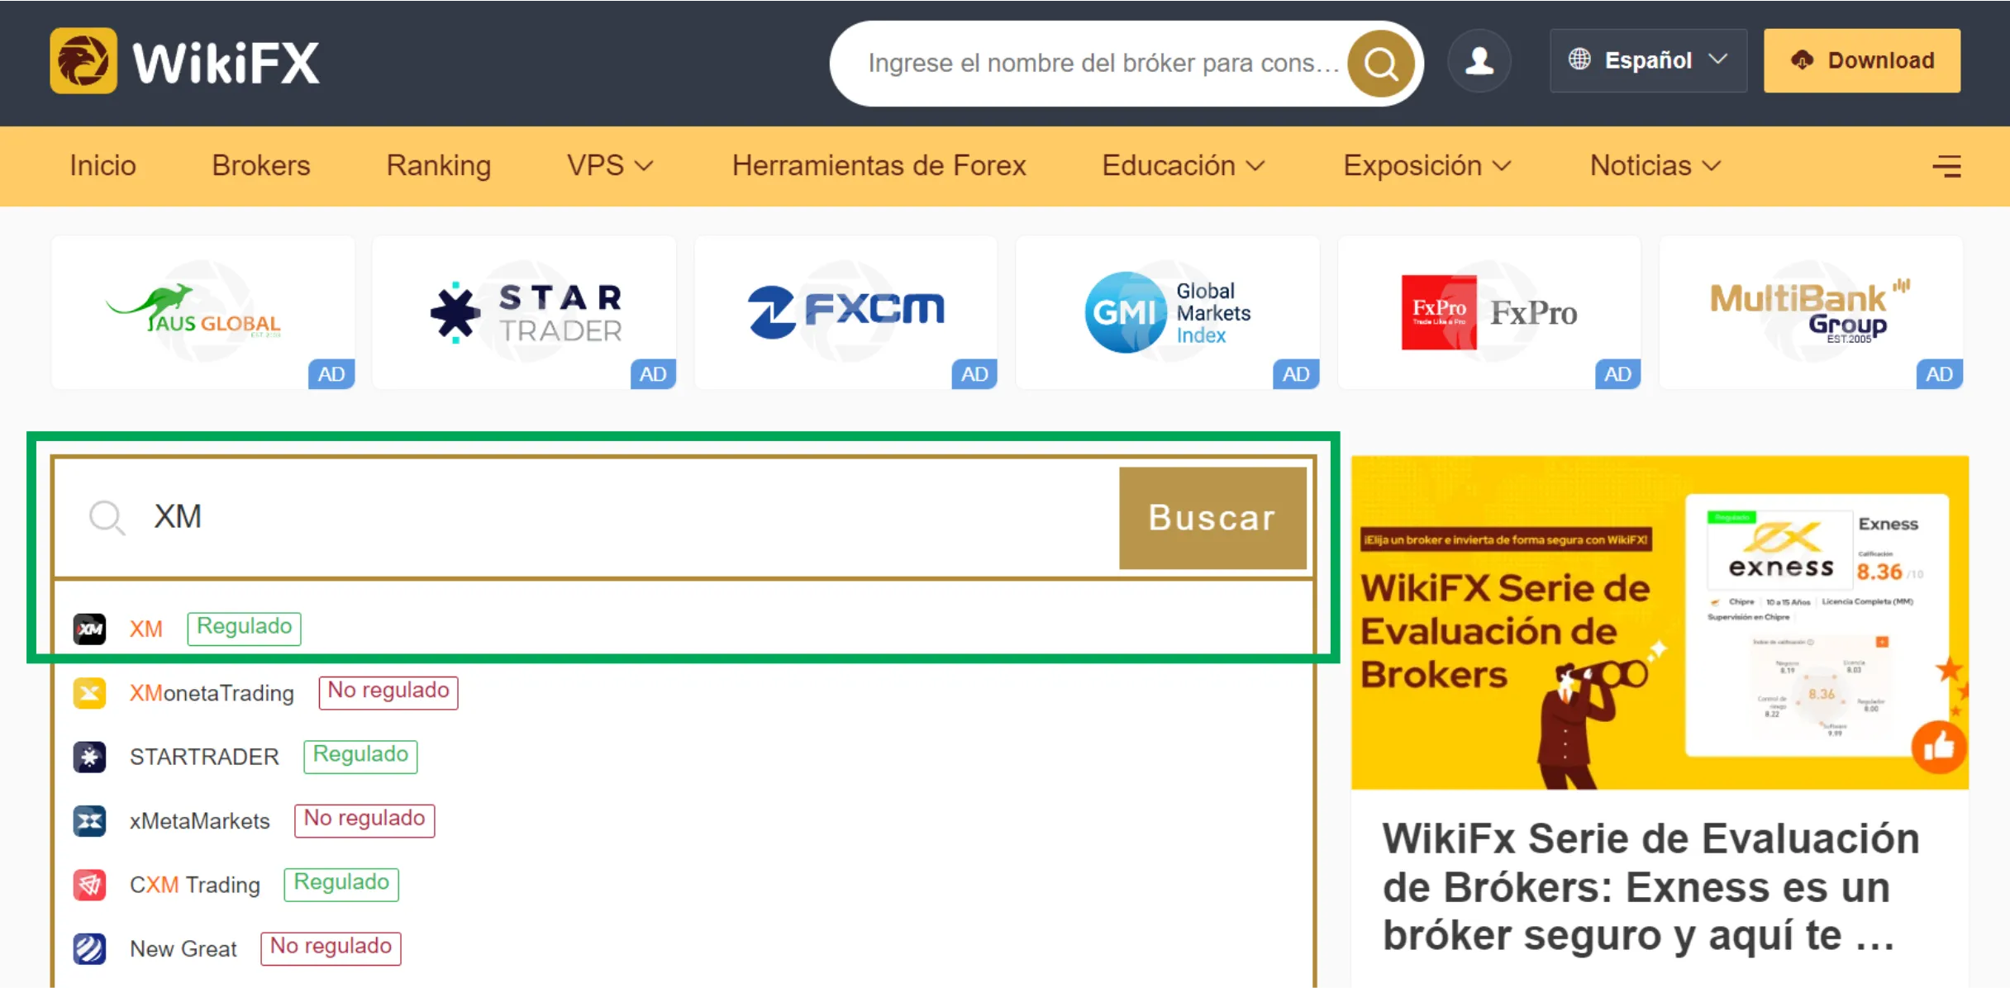Click the Buscar button
Viewport: 2010px width, 988px height.
click(x=1212, y=518)
